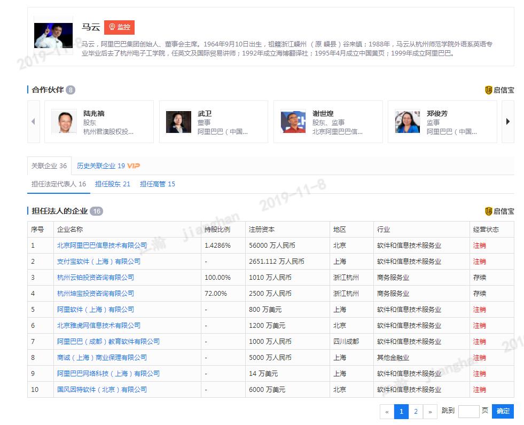Open partner 陆兆禧 avatar photo
524x425 pixels.
[64, 122]
